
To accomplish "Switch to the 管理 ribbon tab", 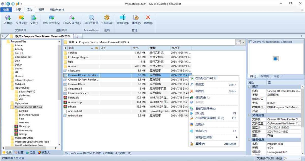I will tap(41, 10).
